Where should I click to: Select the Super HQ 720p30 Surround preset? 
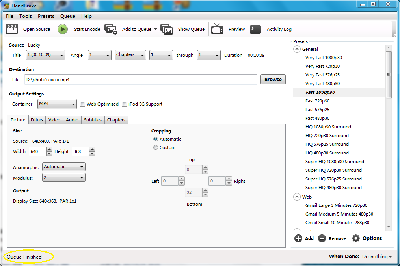click(x=333, y=170)
